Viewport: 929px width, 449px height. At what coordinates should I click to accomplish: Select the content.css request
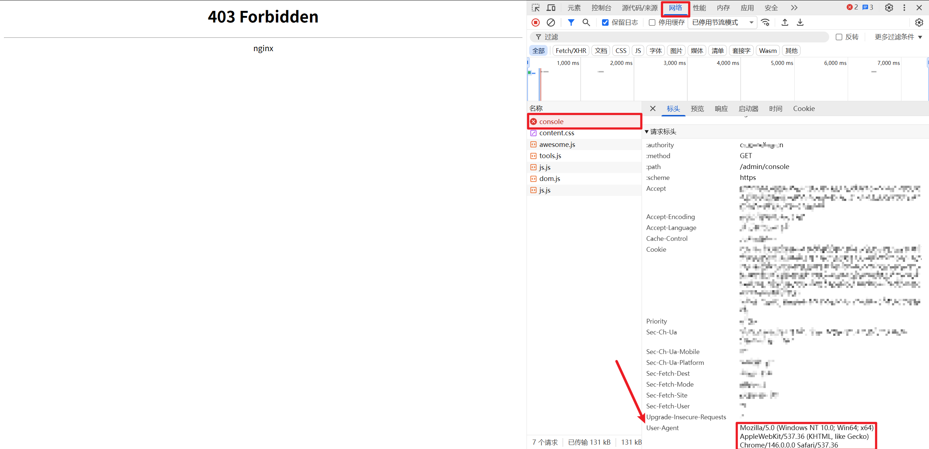pos(557,133)
